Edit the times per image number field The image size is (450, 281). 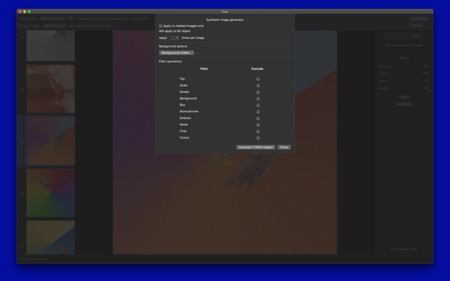[174, 38]
